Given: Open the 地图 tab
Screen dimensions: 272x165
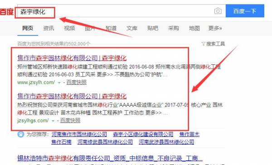Looking at the screenshot, I should (x=194, y=28).
